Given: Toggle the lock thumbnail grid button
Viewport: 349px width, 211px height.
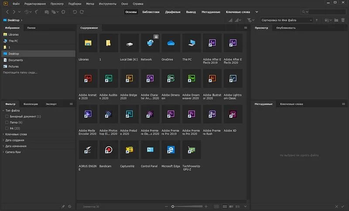Looking at the screenshot, I should point(216,207).
